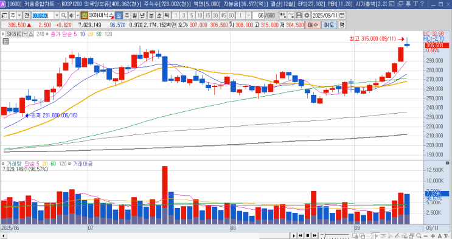This screenshot has width=452, height=239.
Task: Select the 년 yearly period toggle
Action: pyautogui.click(x=142, y=15)
